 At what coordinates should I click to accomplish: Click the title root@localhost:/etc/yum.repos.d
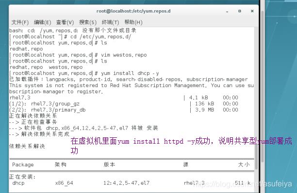click(133, 11)
